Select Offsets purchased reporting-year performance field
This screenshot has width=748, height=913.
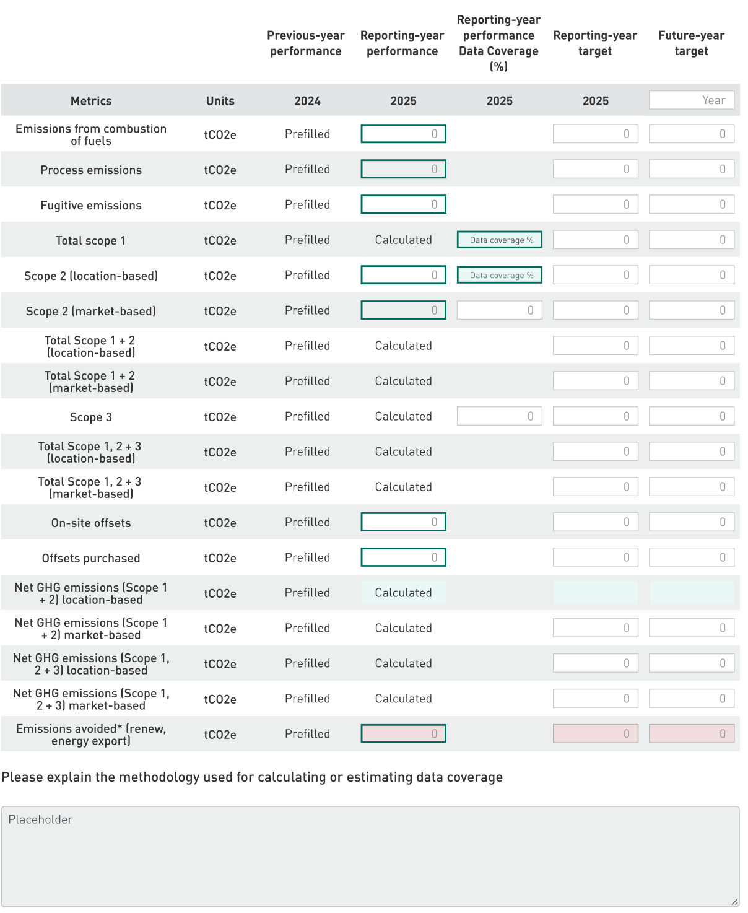(x=403, y=557)
